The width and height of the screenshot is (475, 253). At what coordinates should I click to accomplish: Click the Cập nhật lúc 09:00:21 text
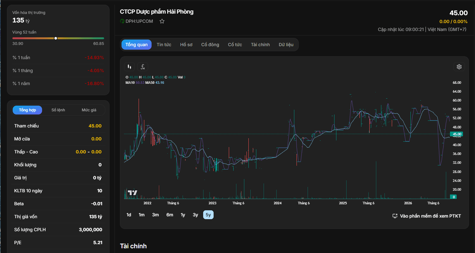pos(401,29)
